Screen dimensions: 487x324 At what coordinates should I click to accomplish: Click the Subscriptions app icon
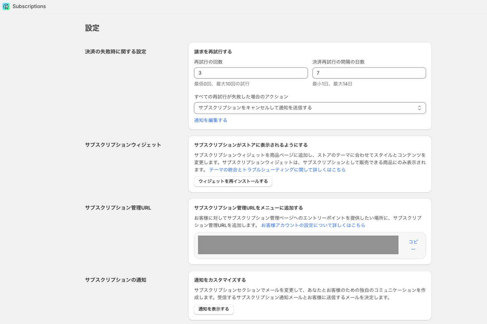6,6
